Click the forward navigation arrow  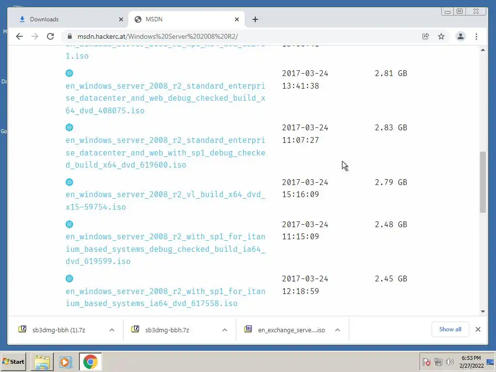(35, 36)
